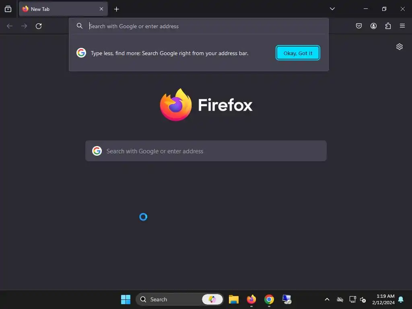Screen dimensions: 412x309
Task: Click the OneDrive cloud tray icon
Action: (x=340, y=299)
